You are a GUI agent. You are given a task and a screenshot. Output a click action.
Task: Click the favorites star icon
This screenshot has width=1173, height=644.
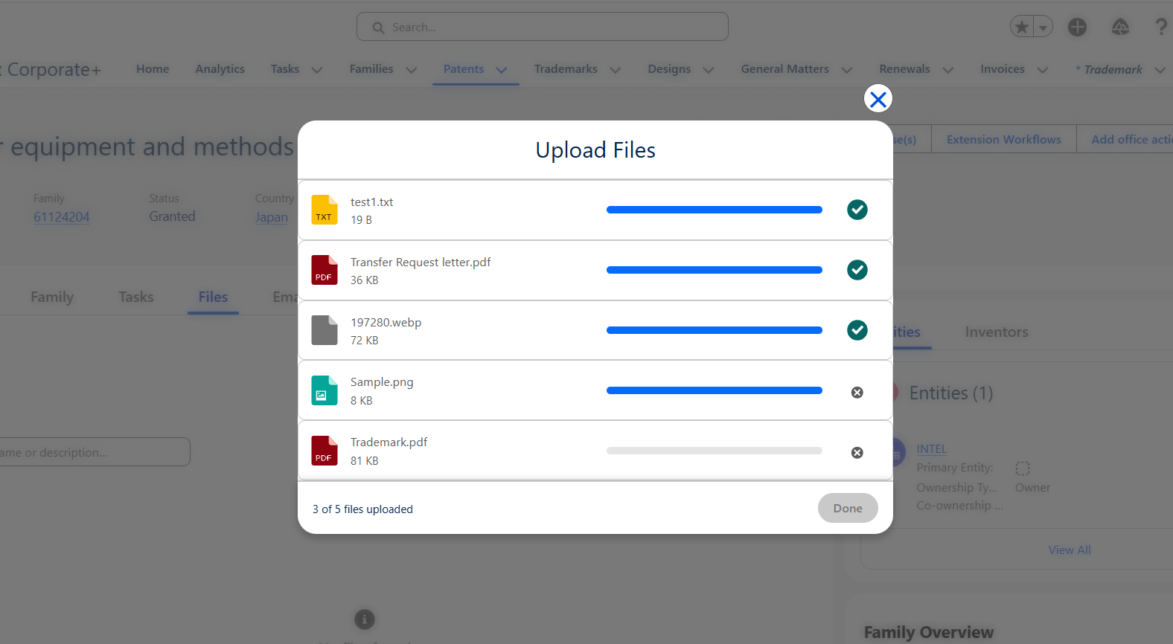1022,28
